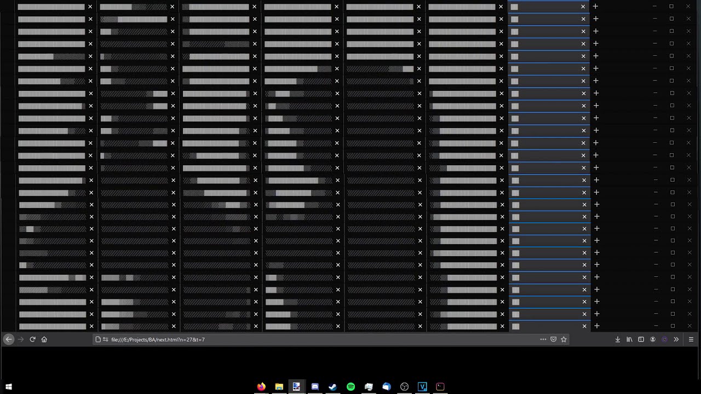701x394 pixels.
Task: Switch to OBS Studio in taskbar
Action: (405, 387)
